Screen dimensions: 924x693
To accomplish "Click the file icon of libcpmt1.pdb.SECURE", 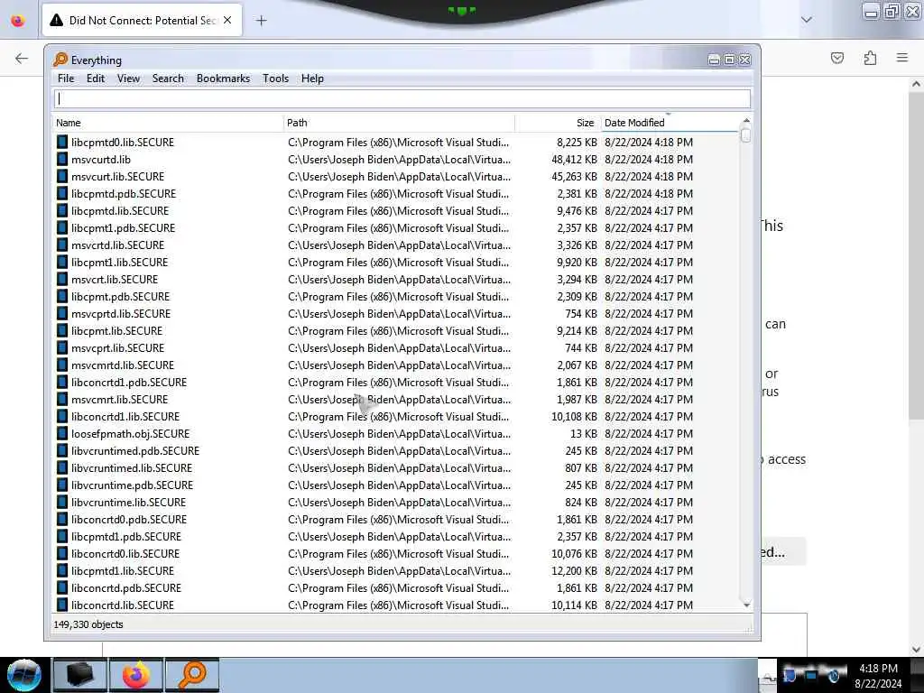I will click(x=62, y=227).
